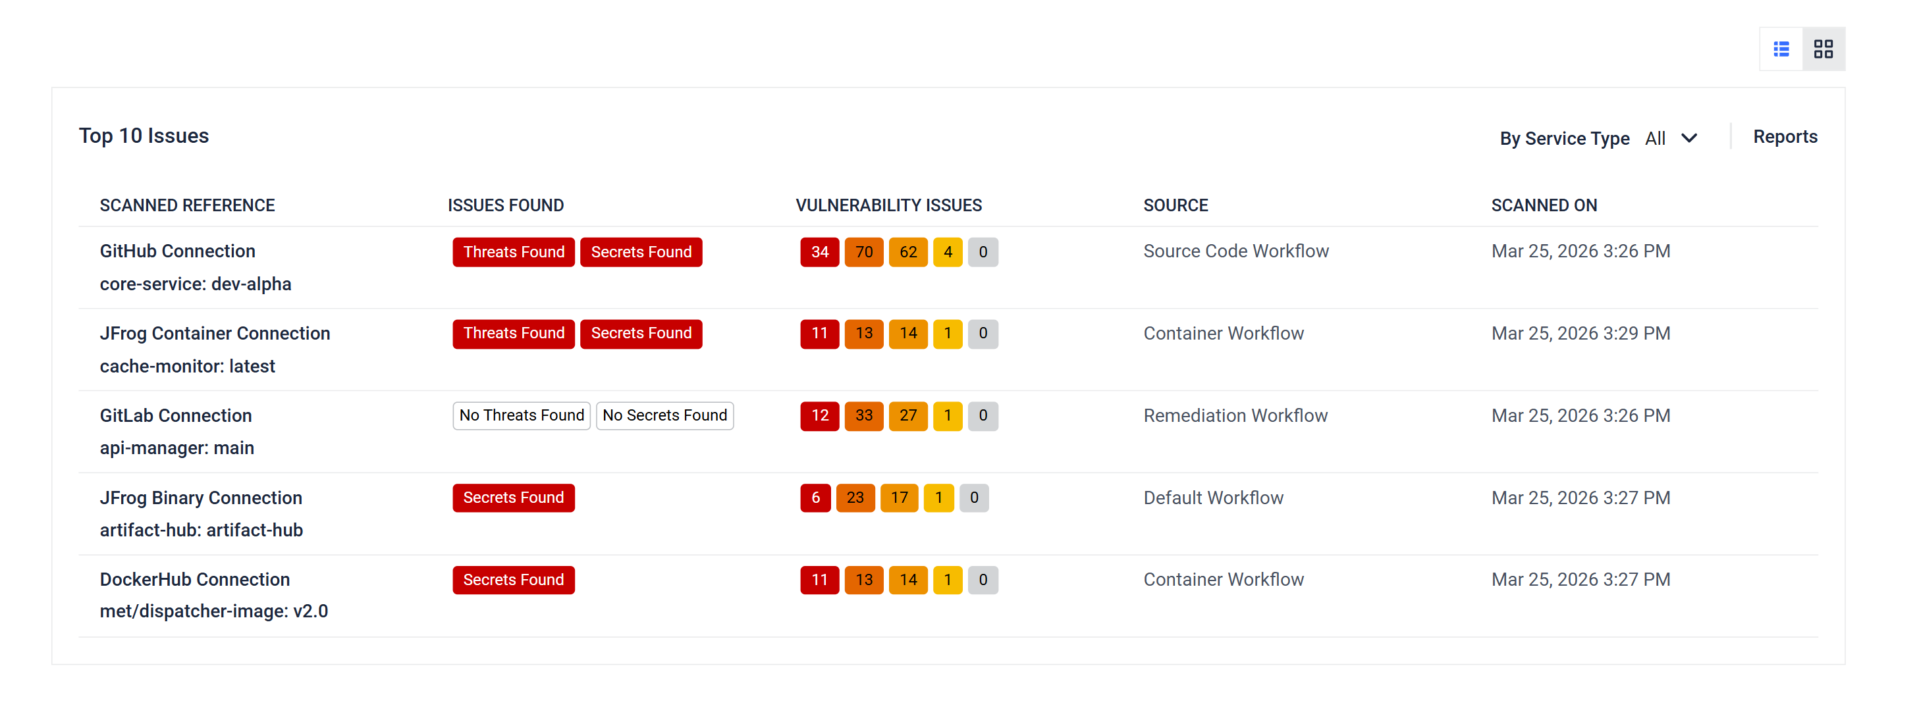1917x720 pixels.
Task: Expand the By Service Type chevron
Action: (1688, 138)
